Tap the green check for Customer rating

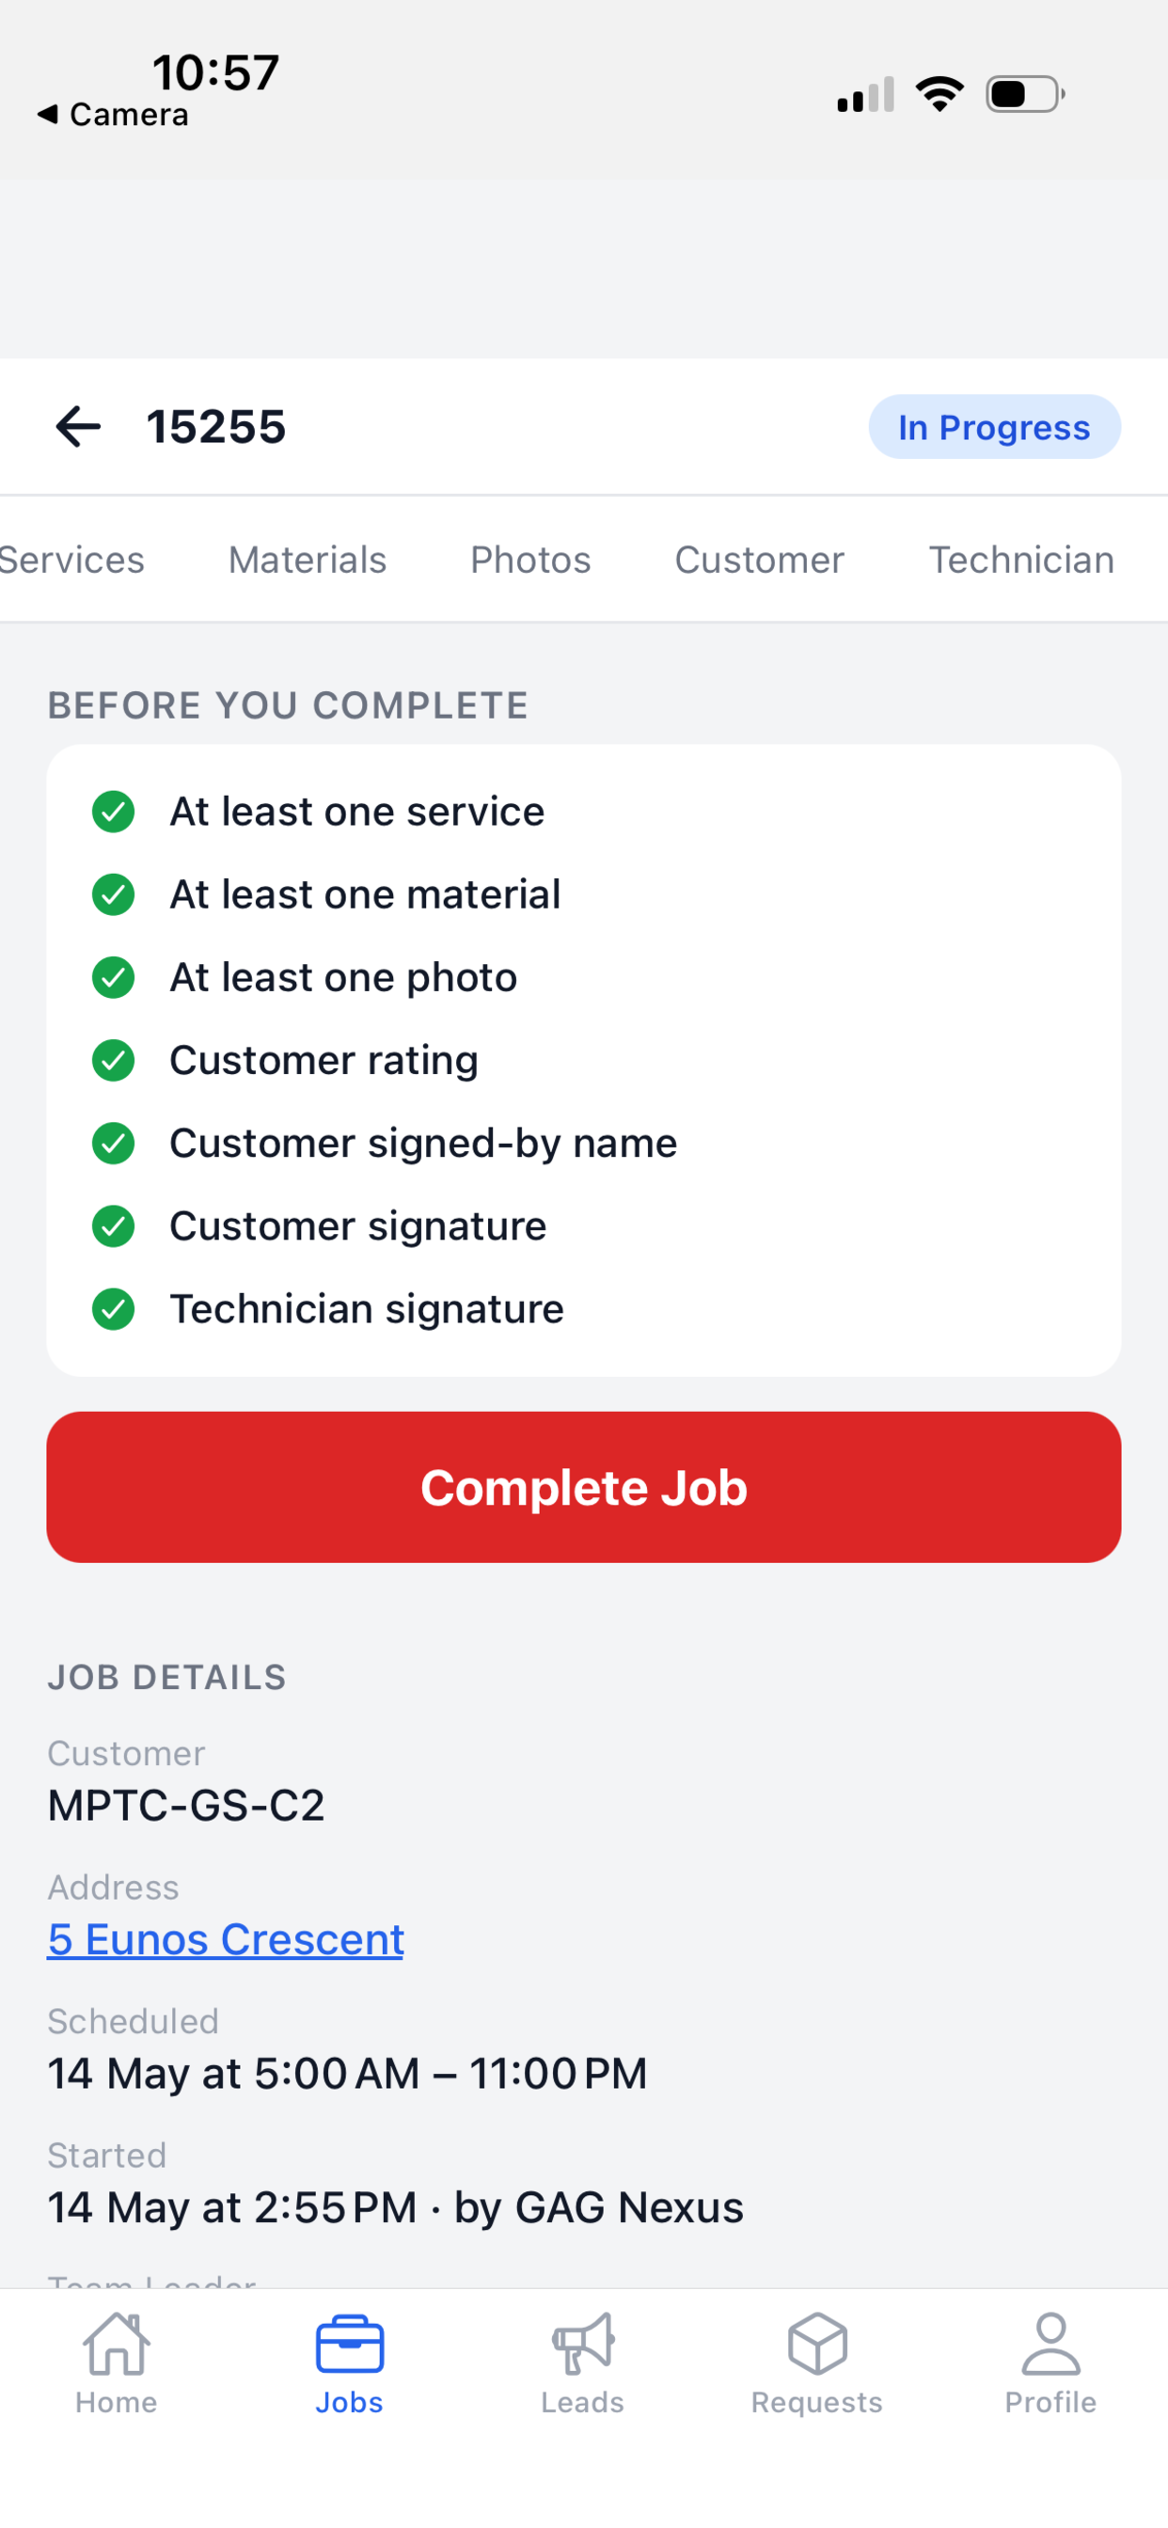coord(113,1060)
